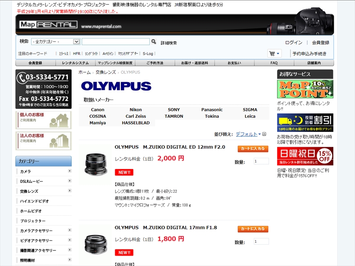Add the 17mm F1.8 lens to cart
The image size is (355, 266).
(253, 229)
